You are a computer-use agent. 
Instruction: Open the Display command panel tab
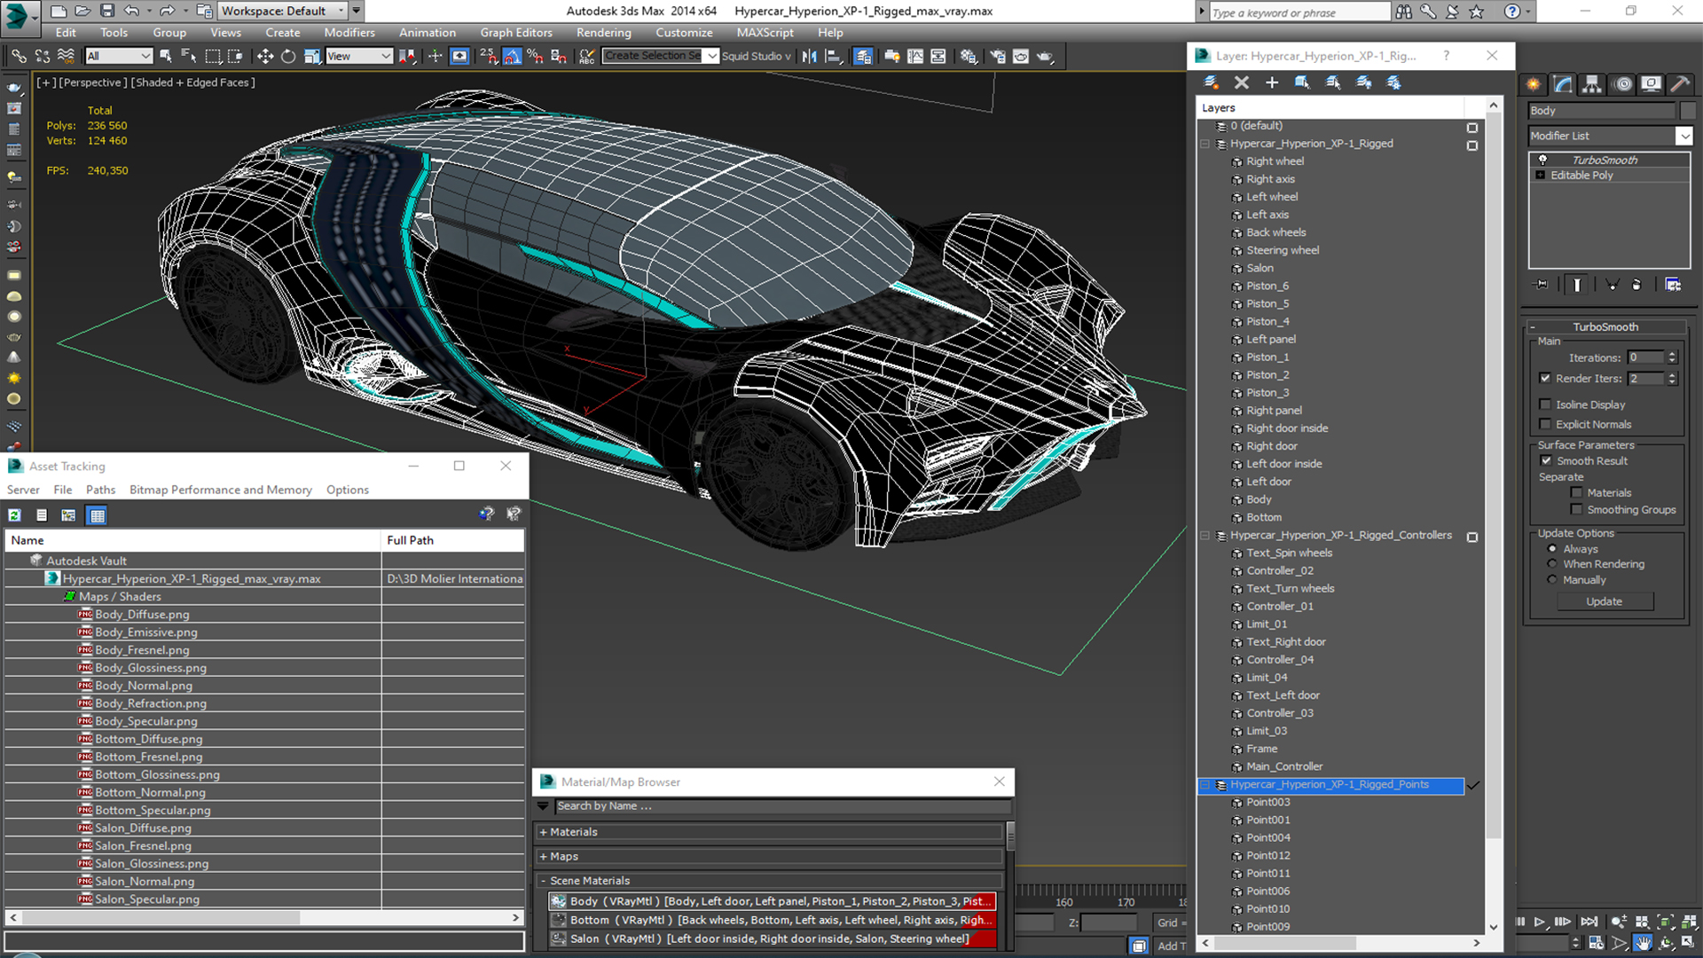[1651, 84]
